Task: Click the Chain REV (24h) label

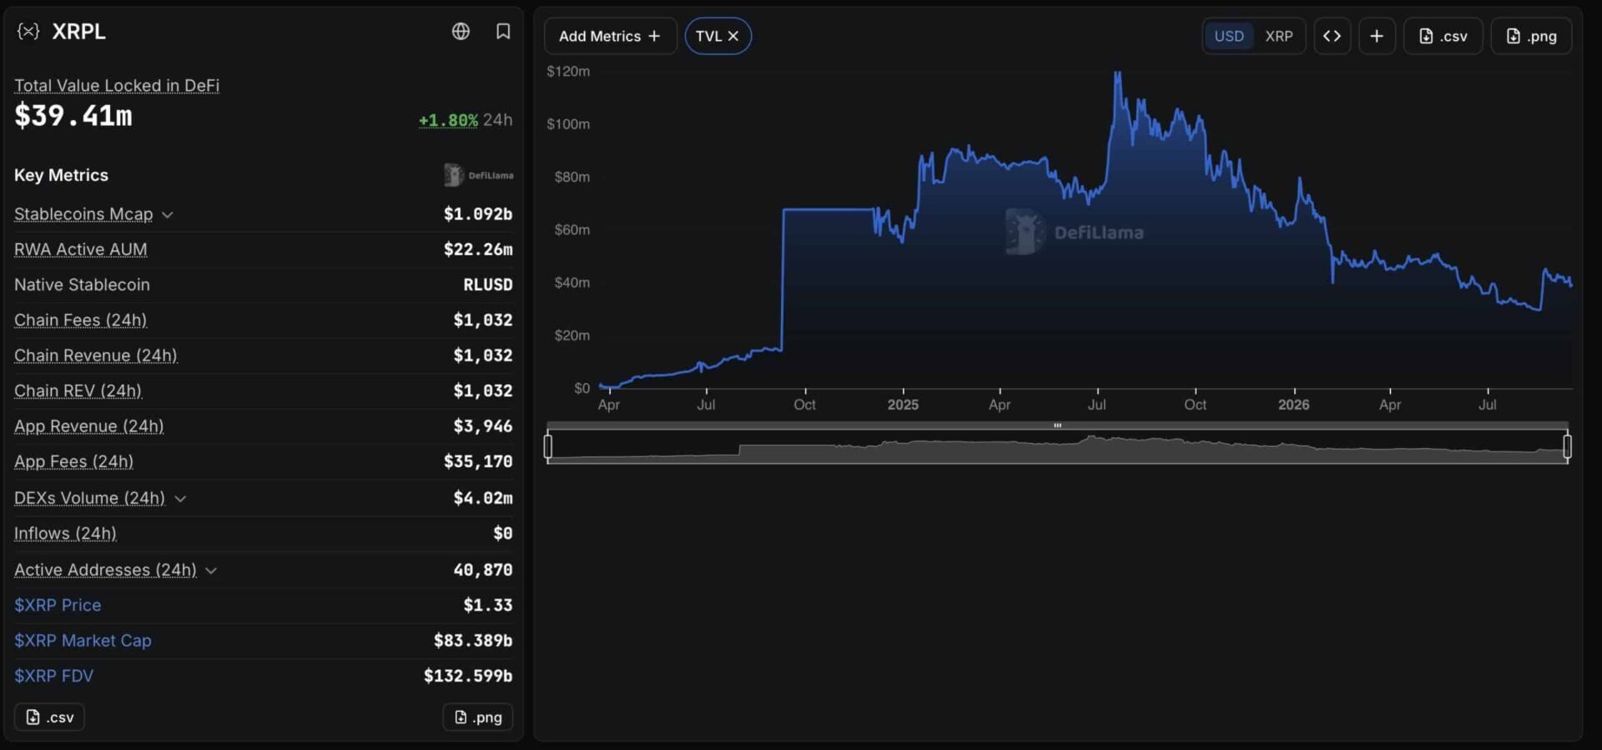Action: pos(78,390)
